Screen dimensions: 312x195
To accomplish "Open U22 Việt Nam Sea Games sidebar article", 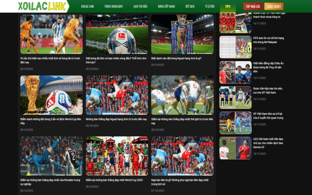I will pyautogui.click(x=268, y=143).
